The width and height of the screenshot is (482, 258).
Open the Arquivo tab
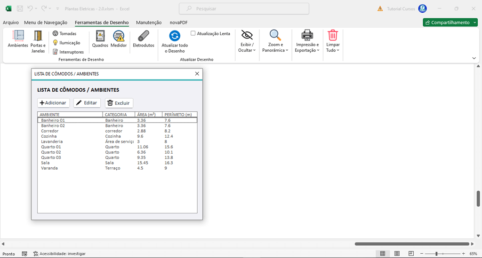(x=11, y=23)
